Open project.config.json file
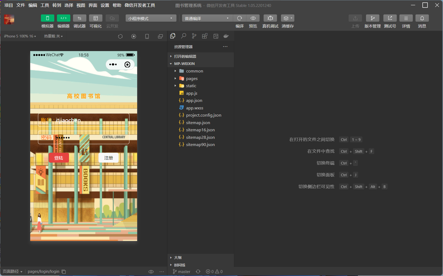Viewport: 443px width, 276px height. [201, 115]
